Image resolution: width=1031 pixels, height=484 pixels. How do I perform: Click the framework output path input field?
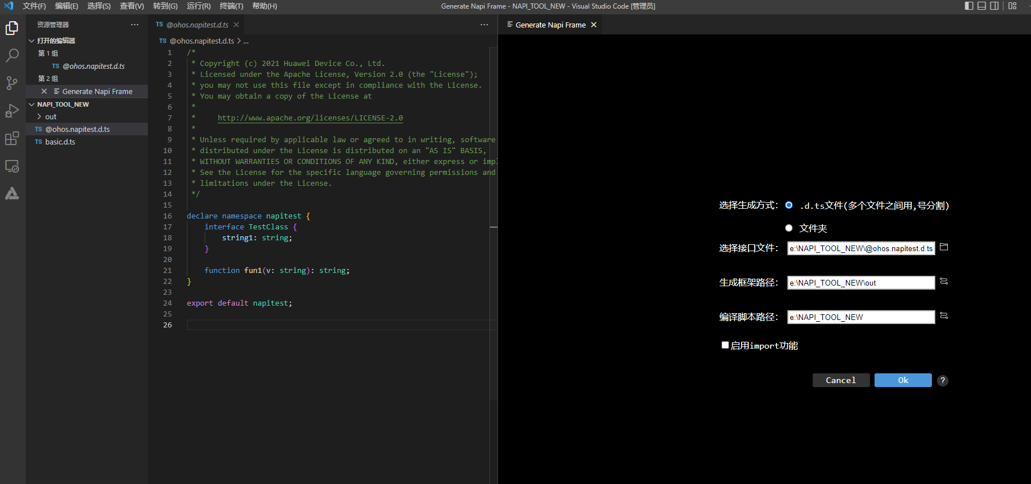(861, 283)
